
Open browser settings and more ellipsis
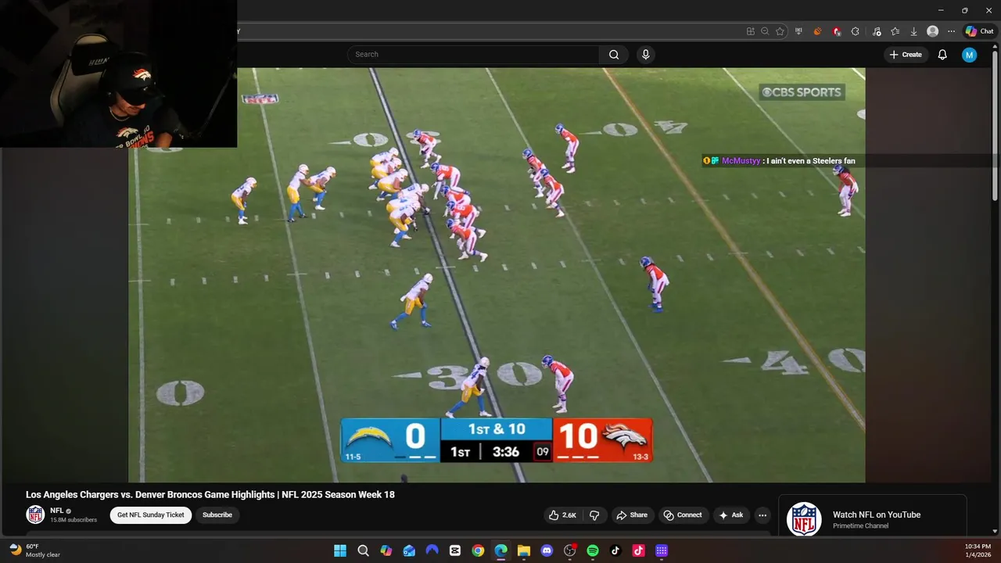click(x=951, y=31)
